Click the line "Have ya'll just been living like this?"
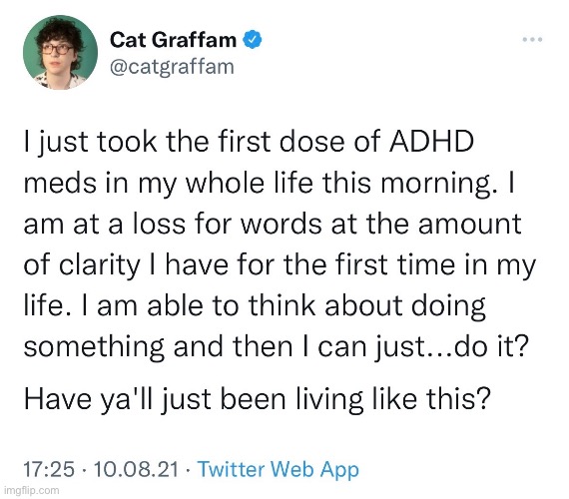 (x=258, y=399)
